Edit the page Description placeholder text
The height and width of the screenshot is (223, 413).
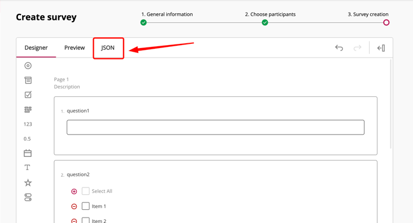click(67, 87)
